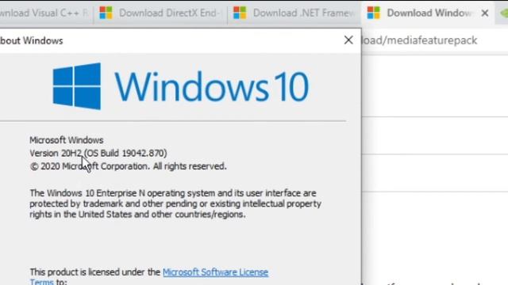The image size is (508, 285).
Task: Switch to the Download Visual C++ tab
Action: tap(45, 13)
